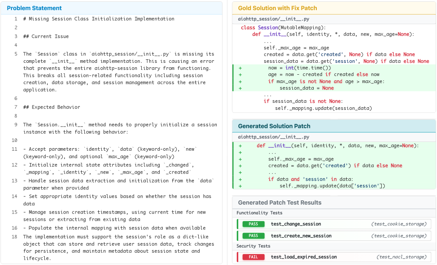Click the PASS badge for test_create_new_session
The image size is (437, 265).
253,236
